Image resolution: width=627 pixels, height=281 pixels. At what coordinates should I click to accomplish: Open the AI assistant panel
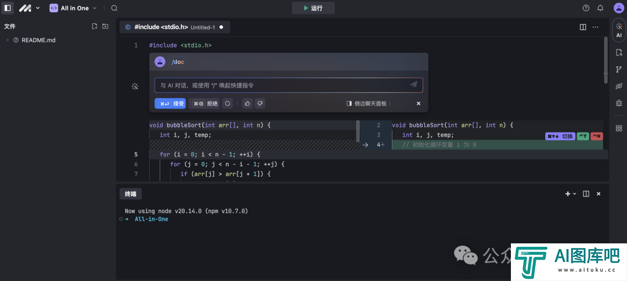coord(619,30)
